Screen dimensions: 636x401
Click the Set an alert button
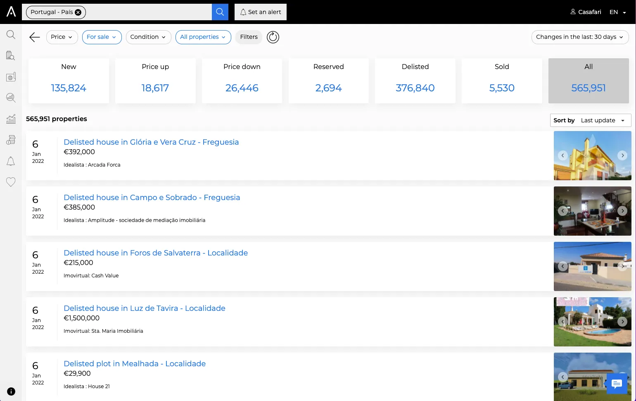tap(261, 12)
